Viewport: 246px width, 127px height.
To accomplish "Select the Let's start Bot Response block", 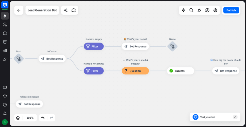I will (x=52, y=59).
